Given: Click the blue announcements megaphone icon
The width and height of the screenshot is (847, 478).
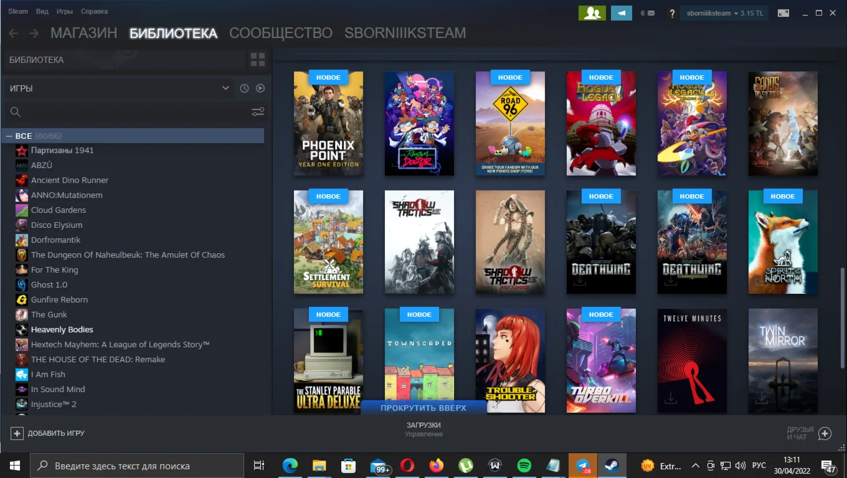Looking at the screenshot, I should coord(621,13).
